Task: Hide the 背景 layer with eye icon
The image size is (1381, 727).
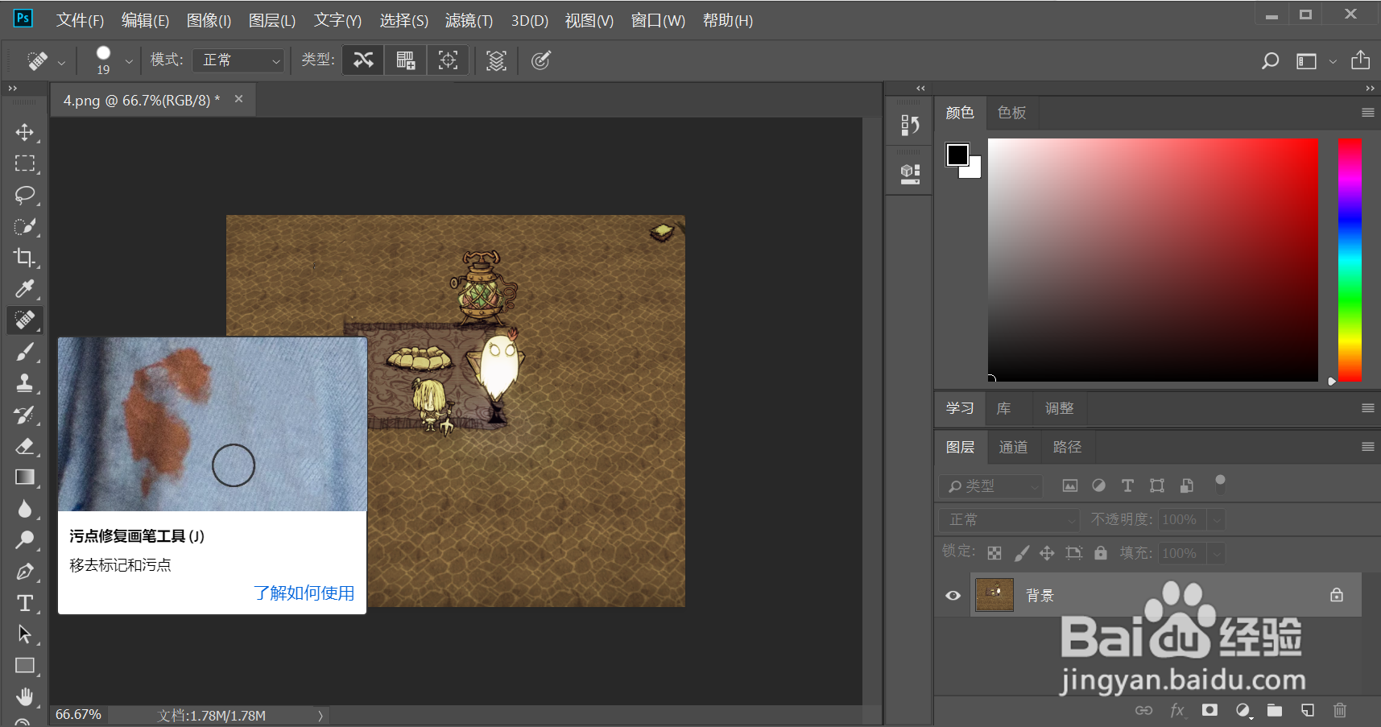Action: 953,596
